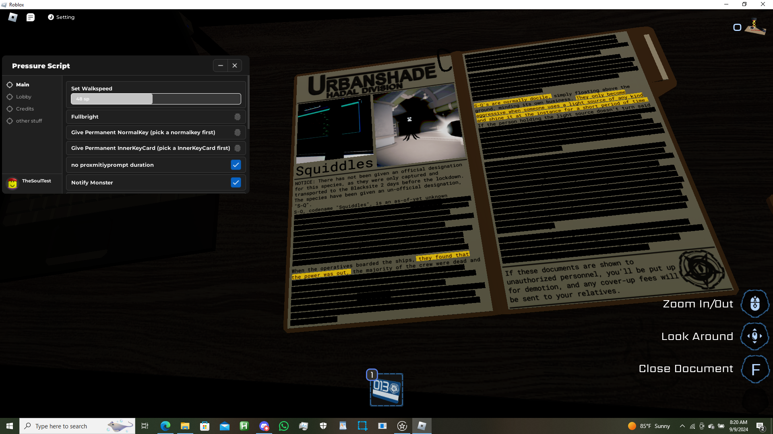Open the Credits tab
The height and width of the screenshot is (434, 773).
(25, 109)
